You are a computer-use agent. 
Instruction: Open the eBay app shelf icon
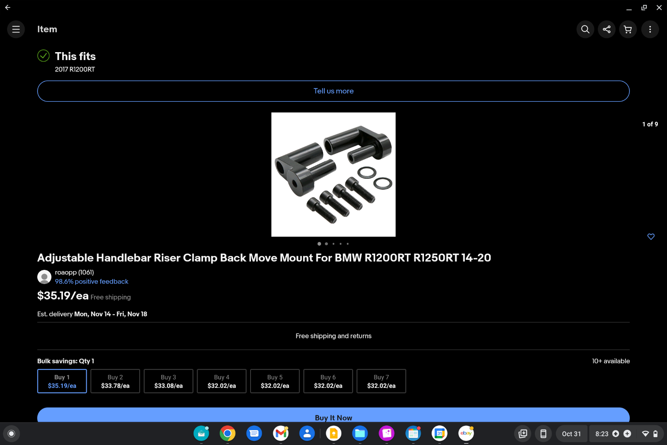(x=466, y=434)
